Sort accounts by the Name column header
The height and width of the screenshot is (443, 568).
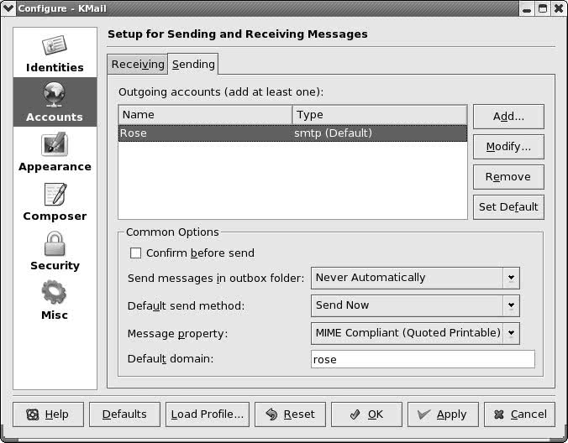click(x=205, y=115)
